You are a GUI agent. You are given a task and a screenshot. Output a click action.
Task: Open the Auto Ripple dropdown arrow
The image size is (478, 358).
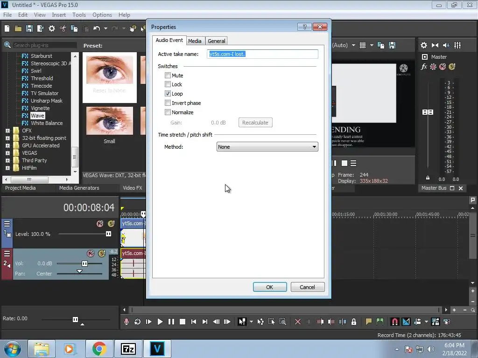pos(426,322)
